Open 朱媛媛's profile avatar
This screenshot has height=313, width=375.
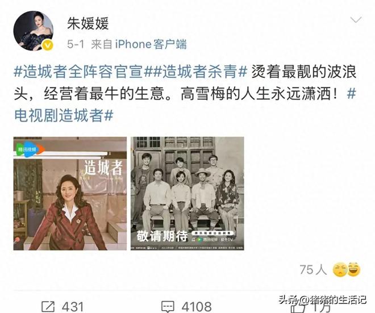34,30
